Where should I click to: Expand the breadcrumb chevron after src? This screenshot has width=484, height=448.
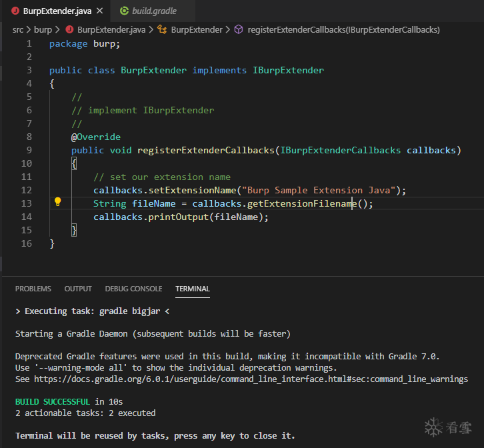click(x=29, y=29)
